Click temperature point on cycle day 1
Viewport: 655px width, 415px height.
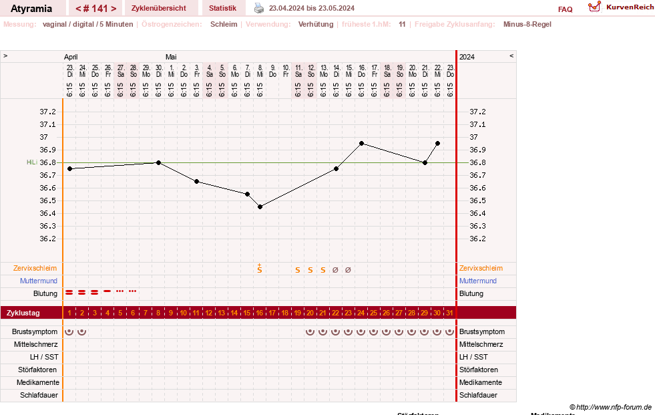tap(69, 169)
